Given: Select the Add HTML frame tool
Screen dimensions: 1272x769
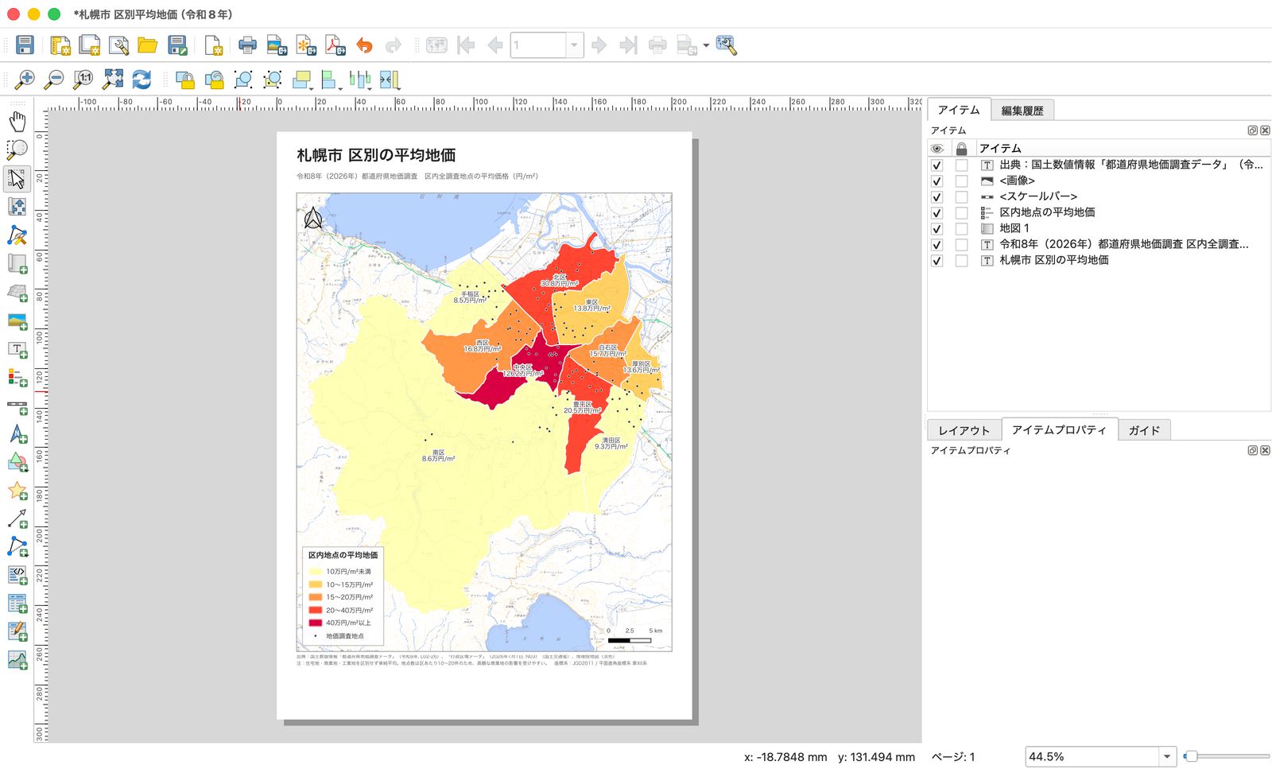Looking at the screenshot, I should click(17, 575).
